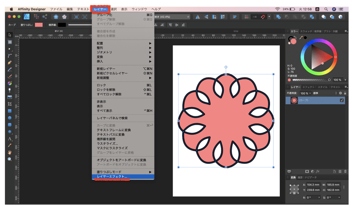Screen dimensions: 353x211
Task: Choose 新規レイヤー menu item
Action: (x=123, y=69)
